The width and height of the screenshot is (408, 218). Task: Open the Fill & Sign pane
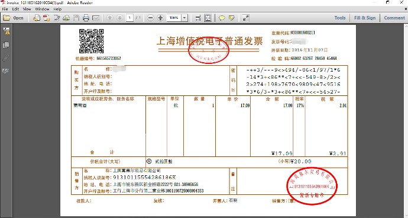(x=365, y=18)
